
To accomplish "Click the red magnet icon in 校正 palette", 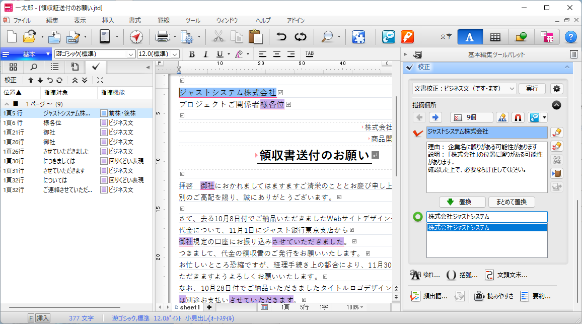I will (x=518, y=117).
